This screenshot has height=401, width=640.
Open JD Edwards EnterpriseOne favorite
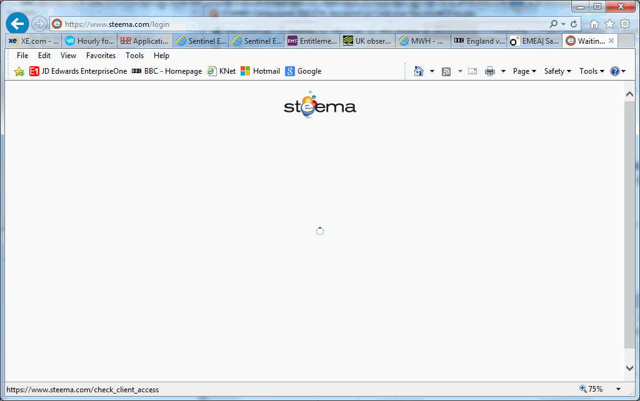[x=78, y=71]
